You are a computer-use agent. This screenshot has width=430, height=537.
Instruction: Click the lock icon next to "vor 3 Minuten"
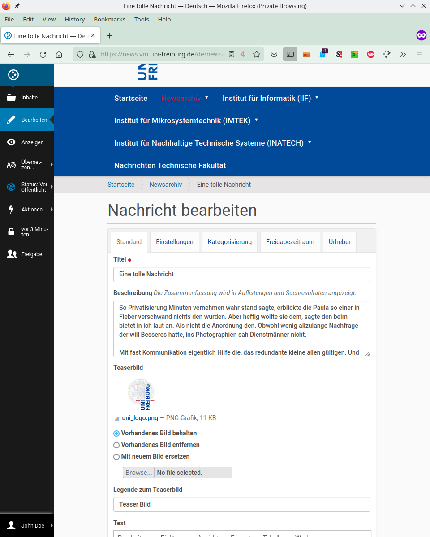(x=11, y=232)
